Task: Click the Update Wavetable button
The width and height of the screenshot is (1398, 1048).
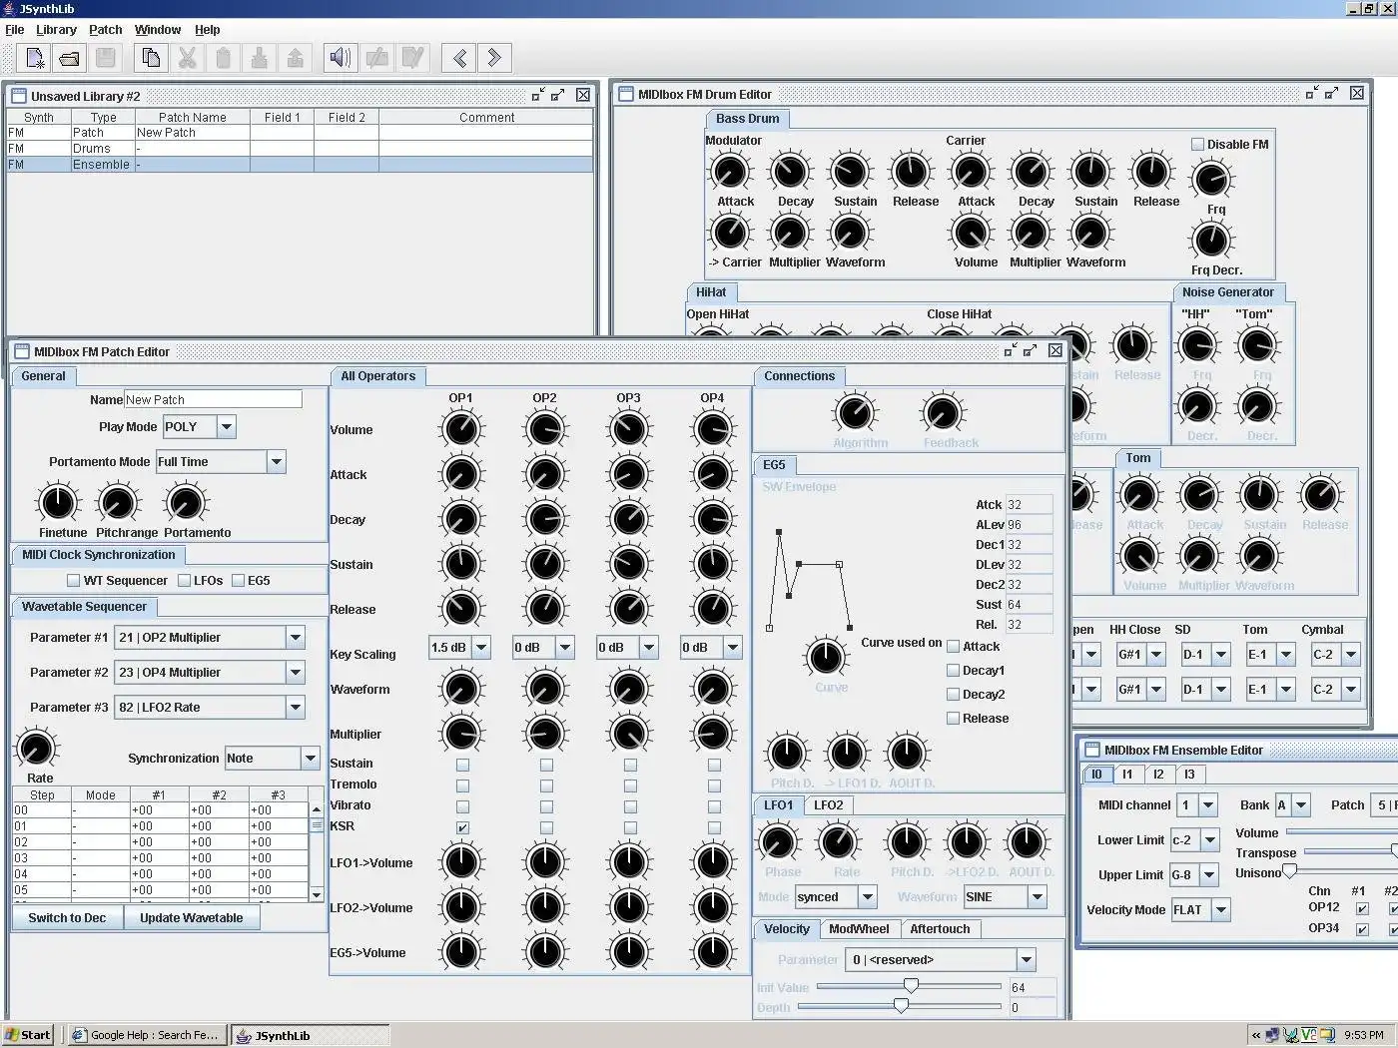Action: click(192, 918)
